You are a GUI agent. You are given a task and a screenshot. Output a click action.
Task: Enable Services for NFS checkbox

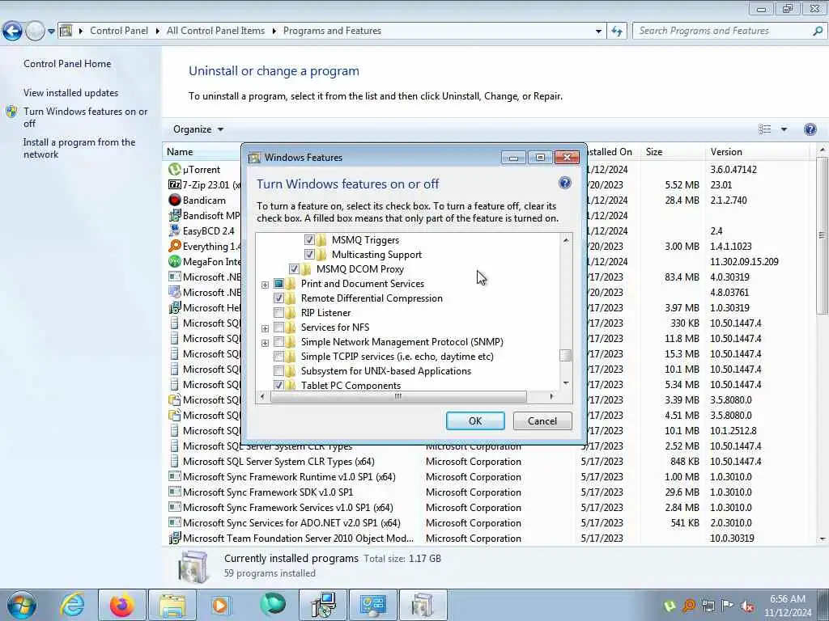[278, 327]
